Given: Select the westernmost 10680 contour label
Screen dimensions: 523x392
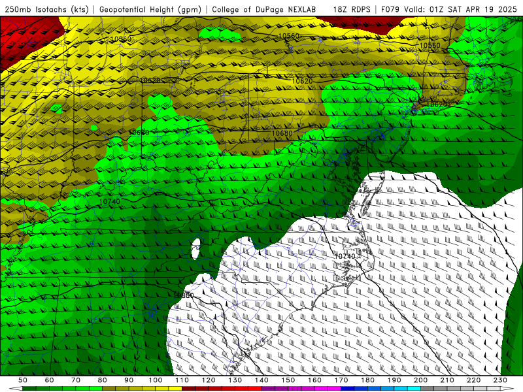Looking at the screenshot, I should click(139, 133).
